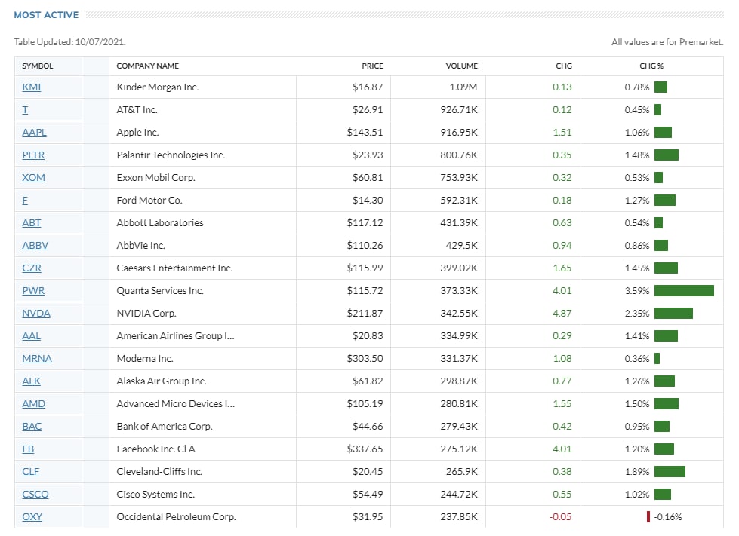The width and height of the screenshot is (739, 536).
Task: Click the Table Updated 10/07/2021 text
Action: pyautogui.click(x=69, y=42)
